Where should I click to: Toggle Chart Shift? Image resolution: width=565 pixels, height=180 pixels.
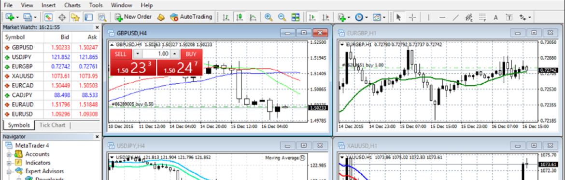(326, 17)
